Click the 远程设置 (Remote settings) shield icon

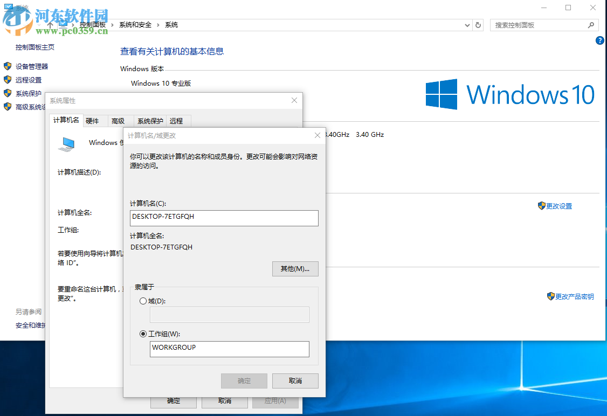8,79
